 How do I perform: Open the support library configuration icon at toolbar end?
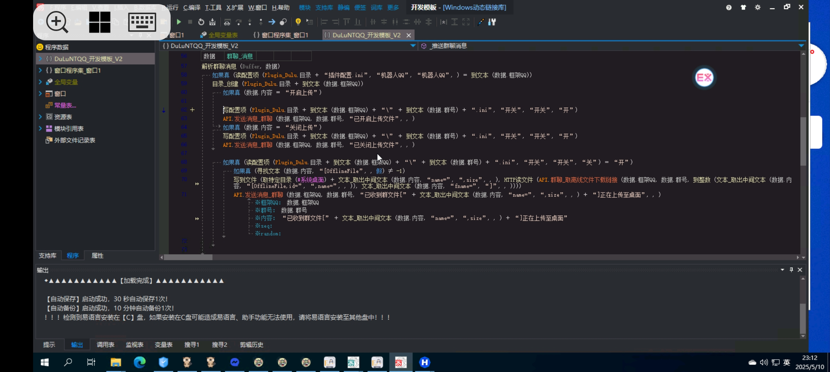point(492,22)
